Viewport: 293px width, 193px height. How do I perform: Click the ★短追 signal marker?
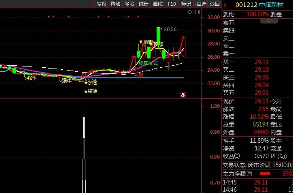coord(91,91)
